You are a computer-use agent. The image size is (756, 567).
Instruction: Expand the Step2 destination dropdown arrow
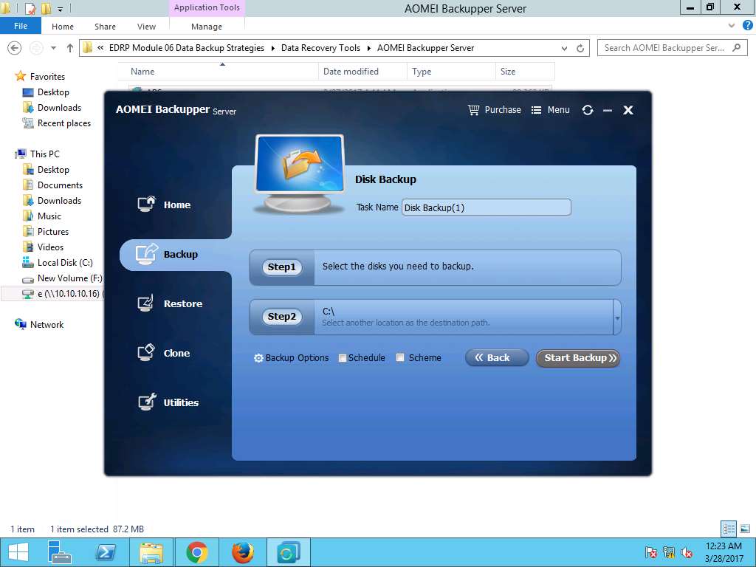click(x=617, y=317)
